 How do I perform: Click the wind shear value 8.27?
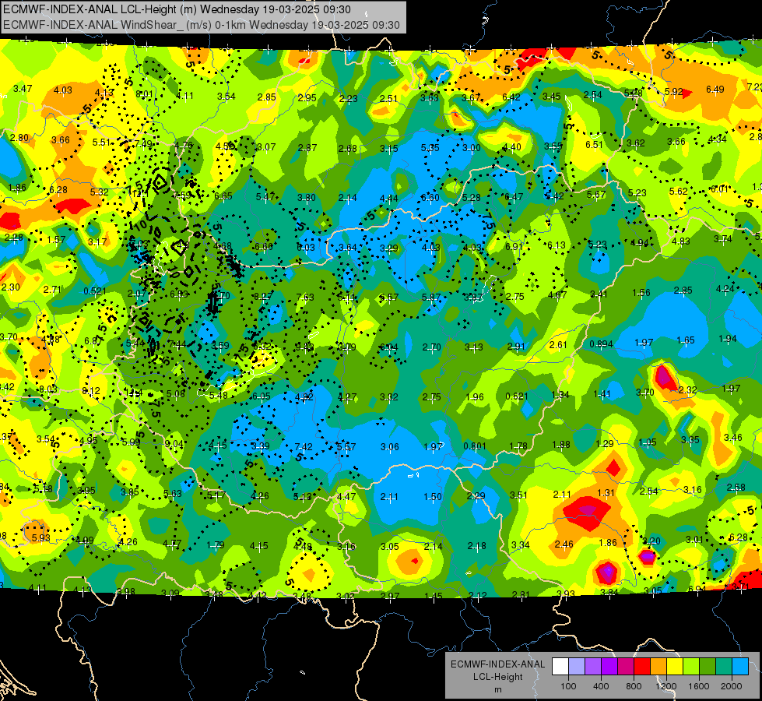click(263, 296)
